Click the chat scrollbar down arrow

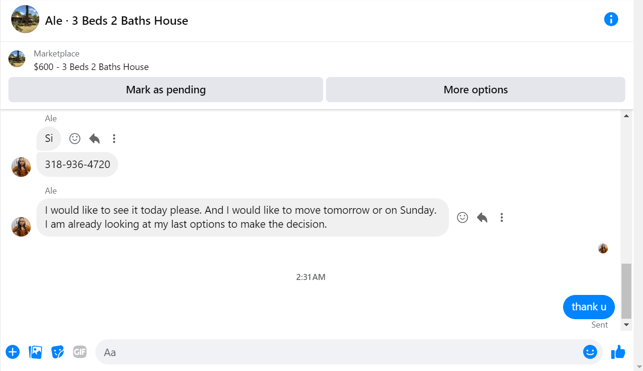(627, 325)
